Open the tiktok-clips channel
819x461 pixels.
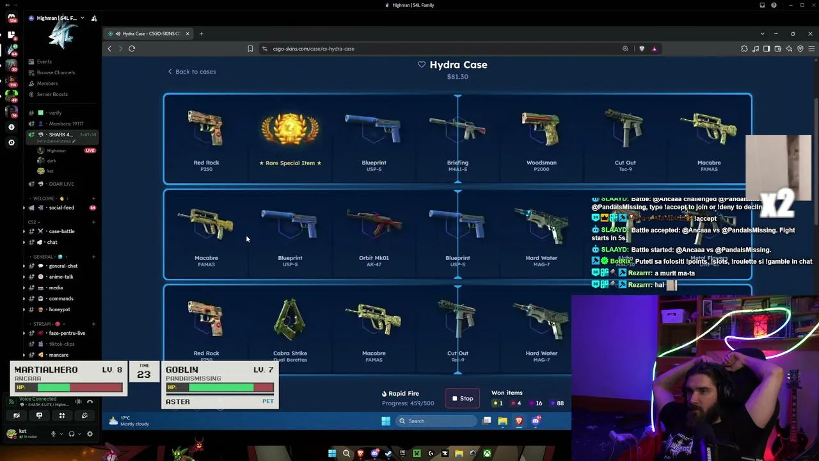61,344
